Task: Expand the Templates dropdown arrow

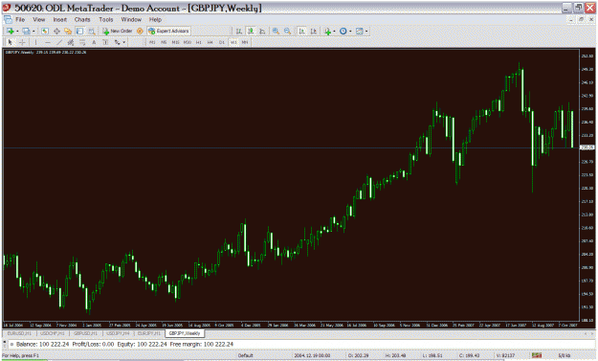Action: [366, 32]
